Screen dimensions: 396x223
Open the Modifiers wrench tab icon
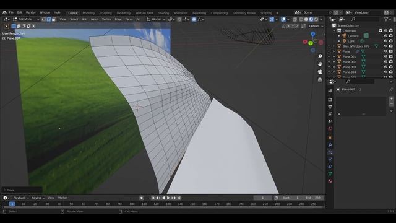point(330,145)
